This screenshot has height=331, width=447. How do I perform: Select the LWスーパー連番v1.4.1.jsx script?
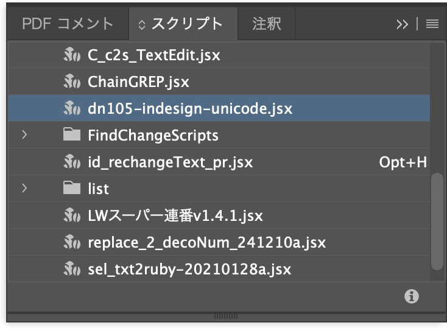tap(175, 215)
